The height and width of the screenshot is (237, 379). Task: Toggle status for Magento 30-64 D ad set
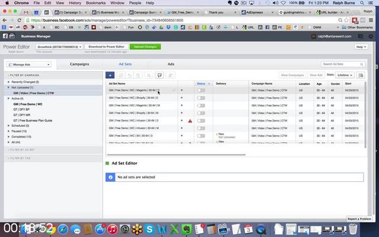click(x=201, y=90)
